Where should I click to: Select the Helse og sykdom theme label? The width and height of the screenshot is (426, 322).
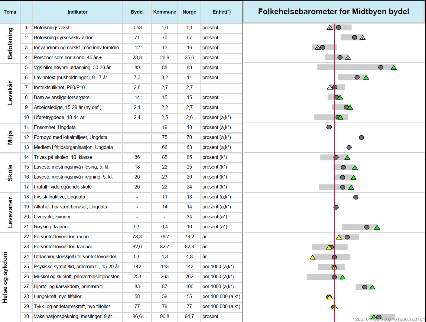(x=5, y=277)
